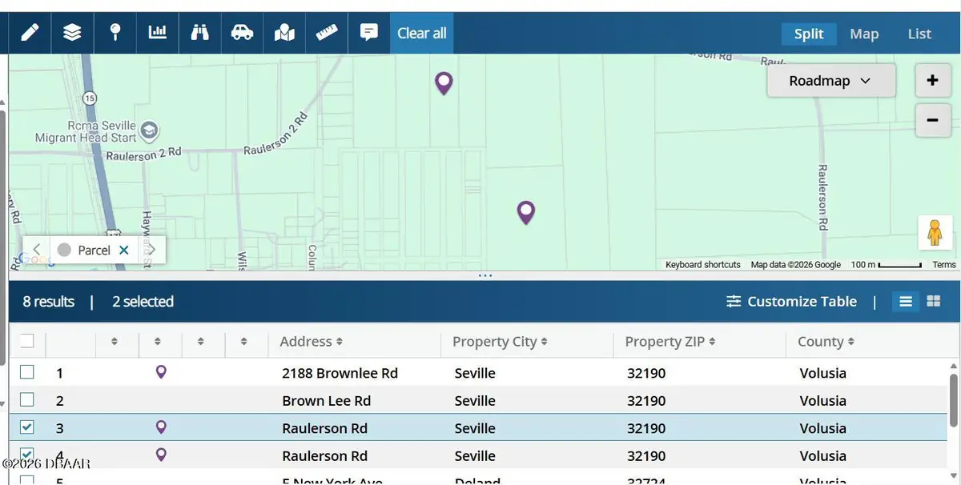Open the comment annotation tool
The image size is (961, 485).
coord(369,33)
